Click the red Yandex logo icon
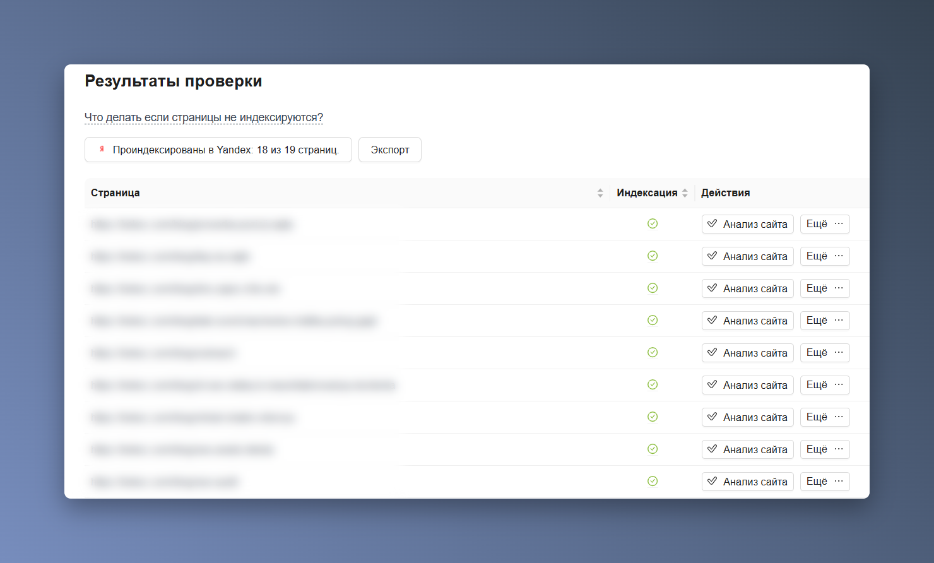Viewport: 934px width, 563px height. click(x=102, y=149)
